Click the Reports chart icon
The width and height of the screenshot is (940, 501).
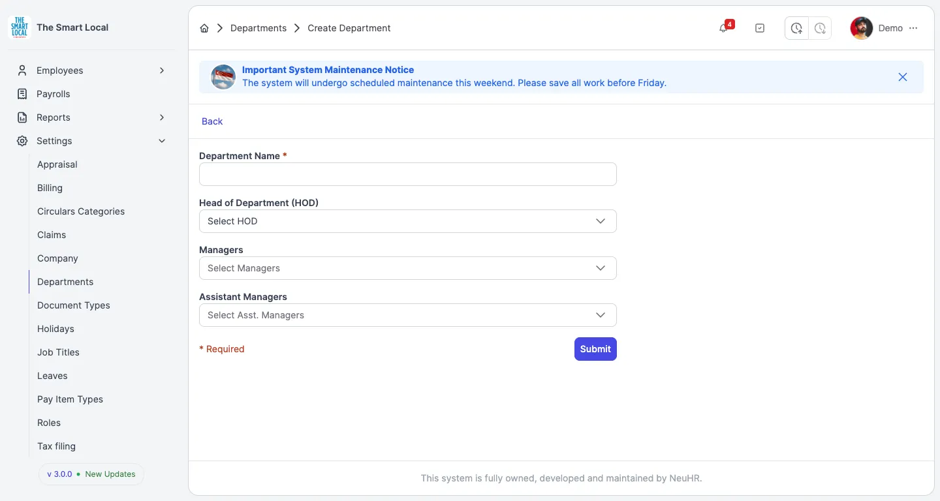click(22, 117)
